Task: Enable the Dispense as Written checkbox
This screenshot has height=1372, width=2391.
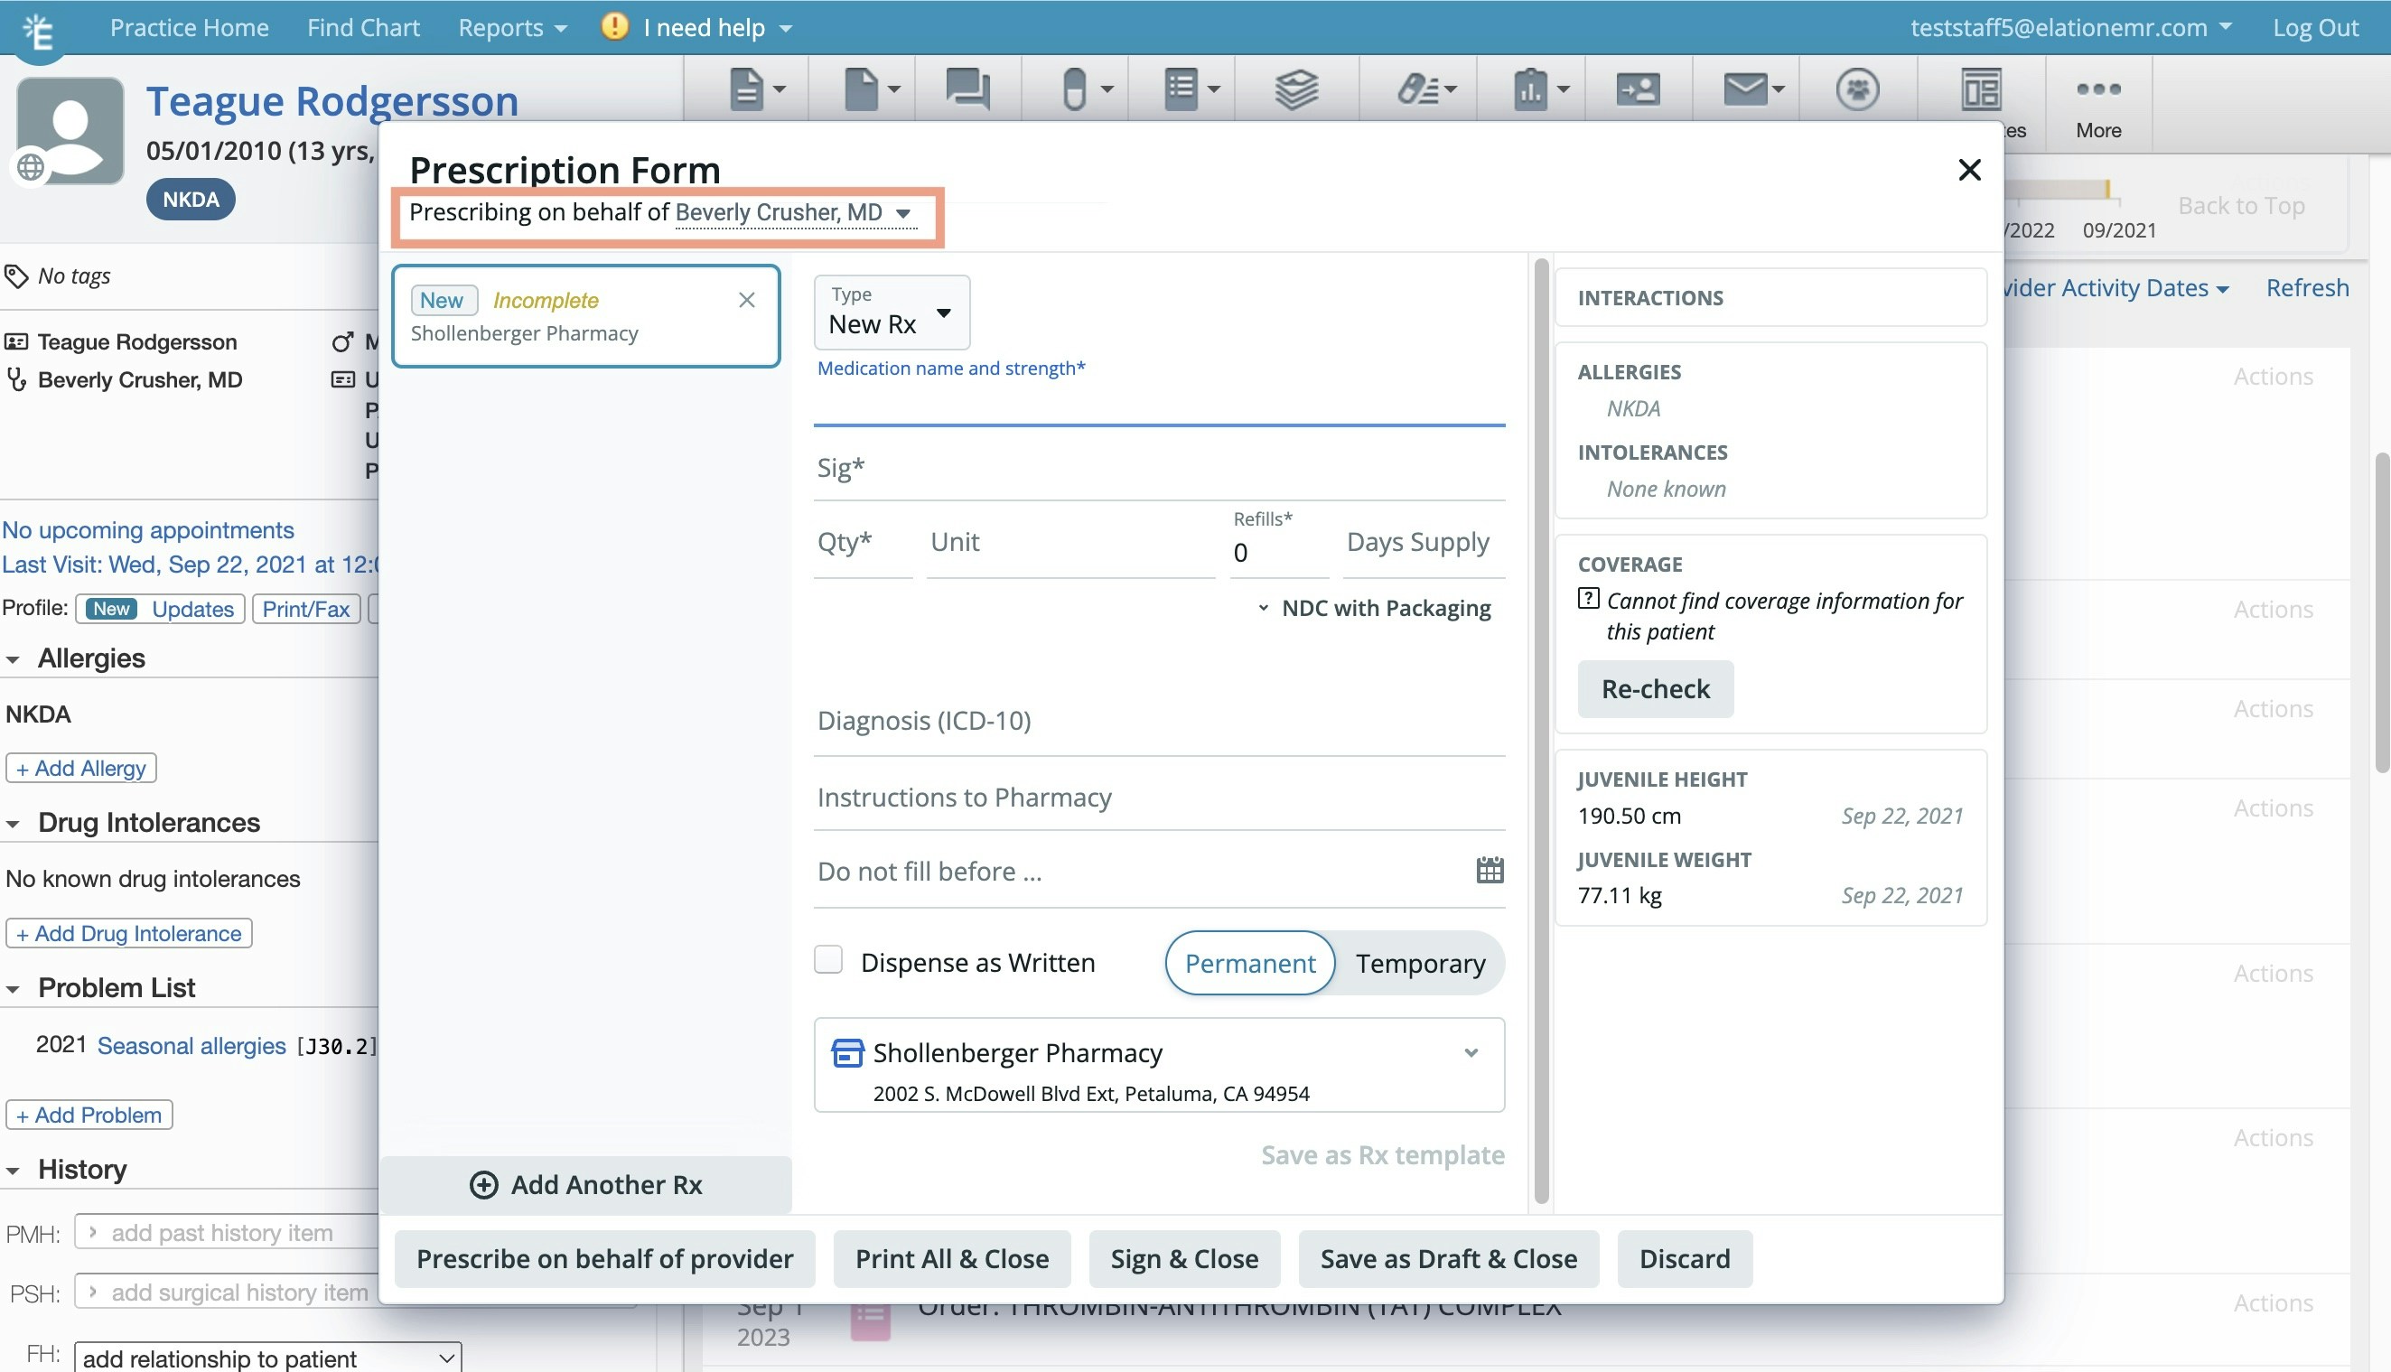Action: pyautogui.click(x=828, y=960)
